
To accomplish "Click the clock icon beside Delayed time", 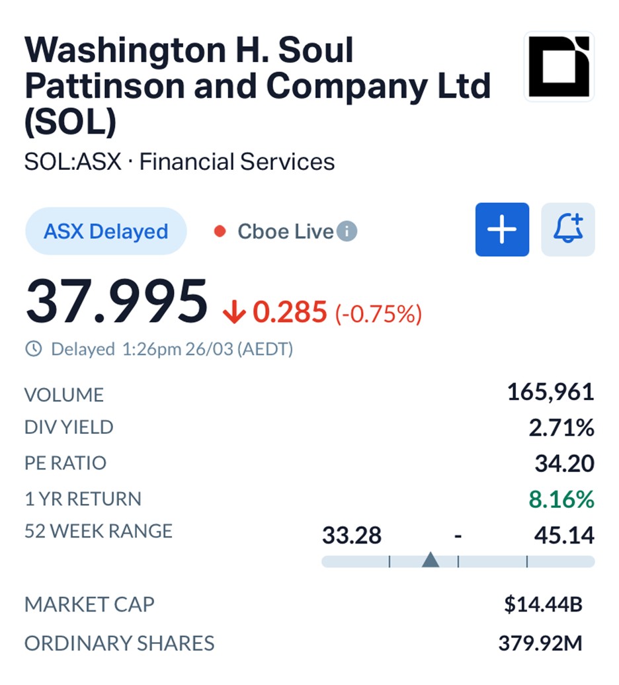I will [33, 348].
